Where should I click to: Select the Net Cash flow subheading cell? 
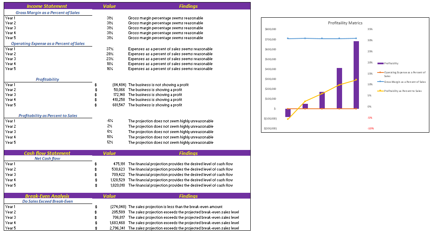47,158
